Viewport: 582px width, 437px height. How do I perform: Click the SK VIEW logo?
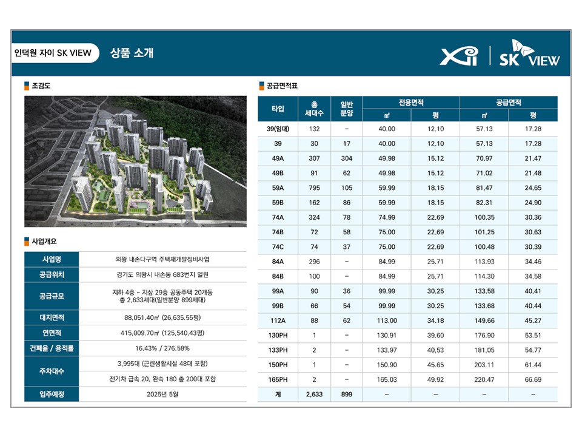pos(529,53)
